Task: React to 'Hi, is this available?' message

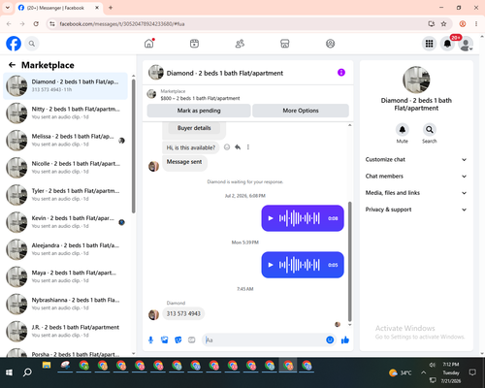Action: (227, 147)
